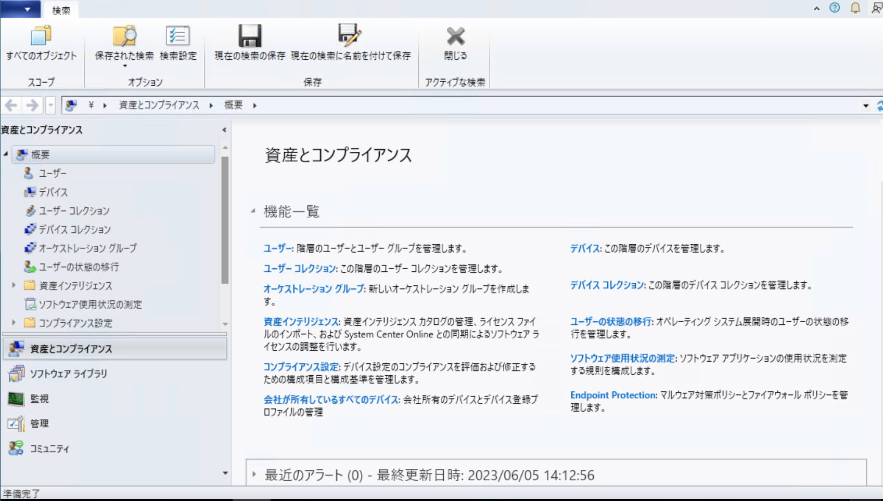
Task: Collapse the 機能一覧 section
Action: tap(253, 211)
